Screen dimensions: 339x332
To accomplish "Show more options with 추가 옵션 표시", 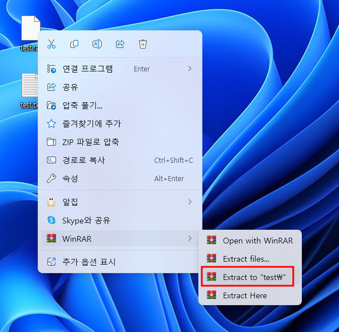I will pos(120,262).
